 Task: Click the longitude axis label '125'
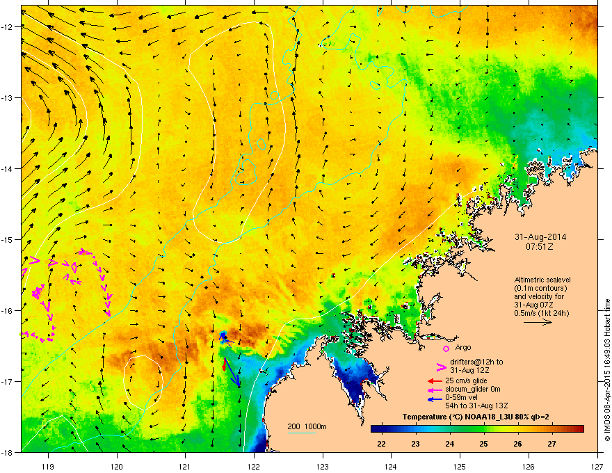pyautogui.click(x=460, y=466)
